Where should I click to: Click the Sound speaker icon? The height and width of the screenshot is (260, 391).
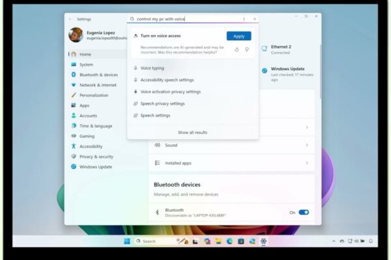[x=157, y=145]
